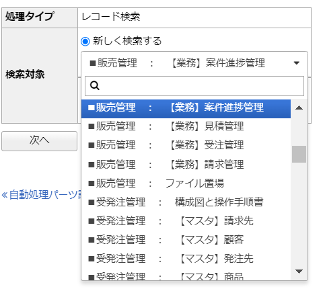The width and height of the screenshot is (325, 289).
Task: Choose 販売管理：【業務】見積管理 option
Action: click(186, 126)
